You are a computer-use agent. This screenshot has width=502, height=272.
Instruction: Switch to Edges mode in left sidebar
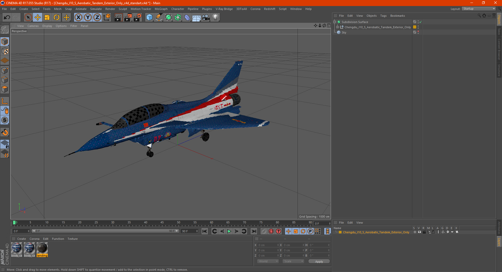[x=5, y=80]
